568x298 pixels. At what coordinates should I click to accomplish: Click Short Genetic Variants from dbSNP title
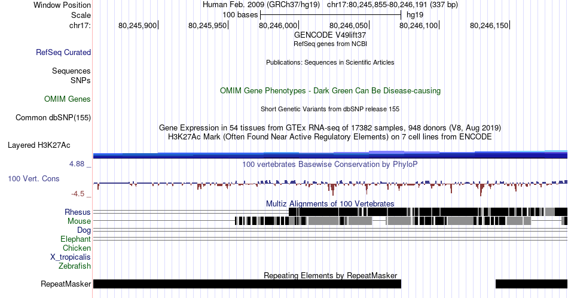coord(330,109)
